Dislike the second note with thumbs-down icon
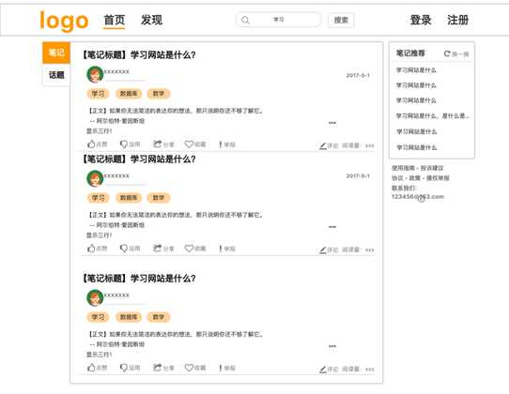Image resolution: width=509 pixels, height=394 pixels. (124, 249)
